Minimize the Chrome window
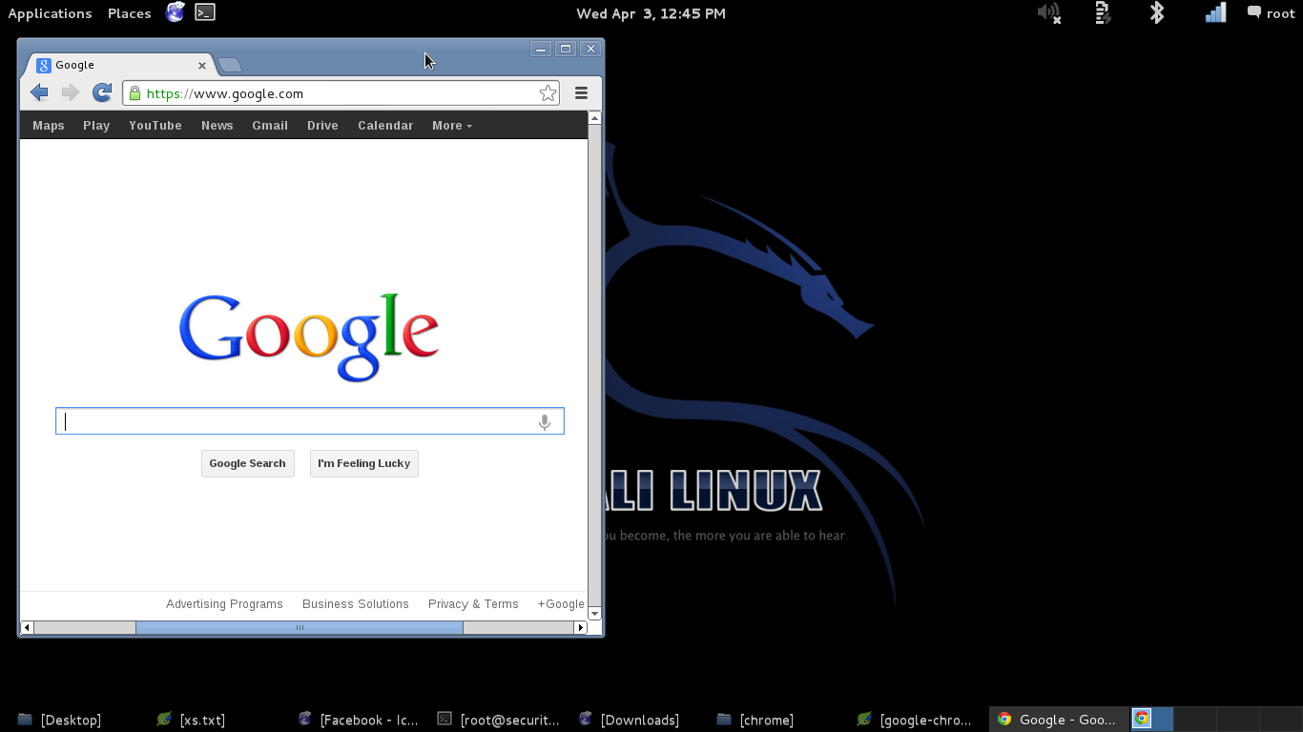Viewport: 1303px width, 732px height. (541, 49)
